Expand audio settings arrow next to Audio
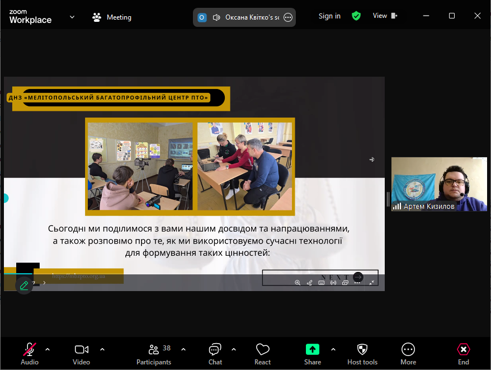 [48, 349]
